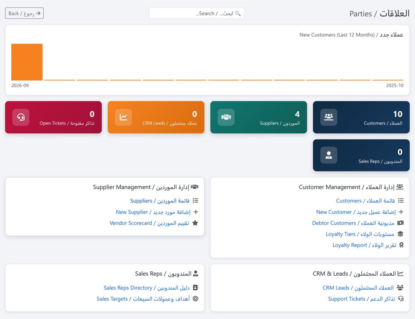This screenshot has height=319, width=415.
Task: Focus the Search / ابحث input field
Action: pos(197,13)
